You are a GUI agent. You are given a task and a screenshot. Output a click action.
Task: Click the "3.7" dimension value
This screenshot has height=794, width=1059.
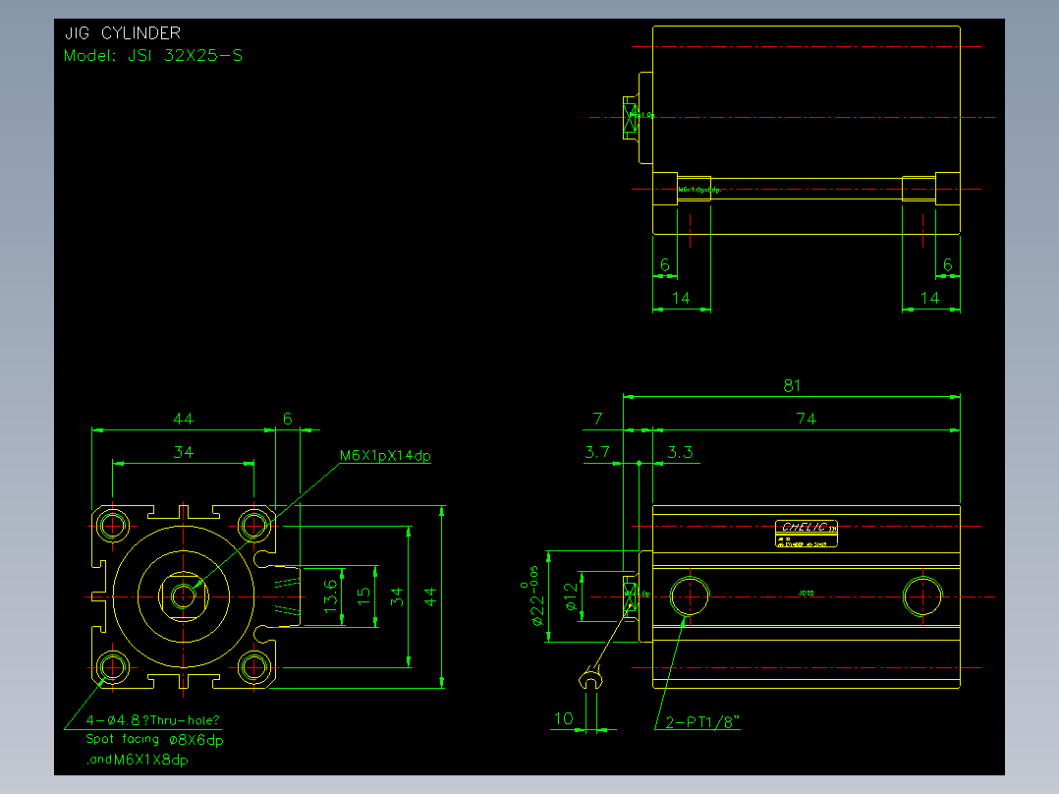click(597, 452)
